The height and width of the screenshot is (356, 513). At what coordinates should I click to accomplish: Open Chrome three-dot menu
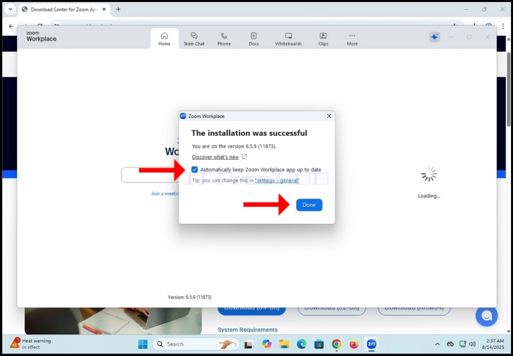tap(503, 26)
